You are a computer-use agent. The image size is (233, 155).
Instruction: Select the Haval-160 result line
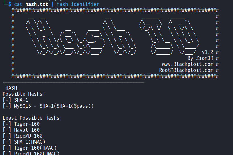point(26,130)
